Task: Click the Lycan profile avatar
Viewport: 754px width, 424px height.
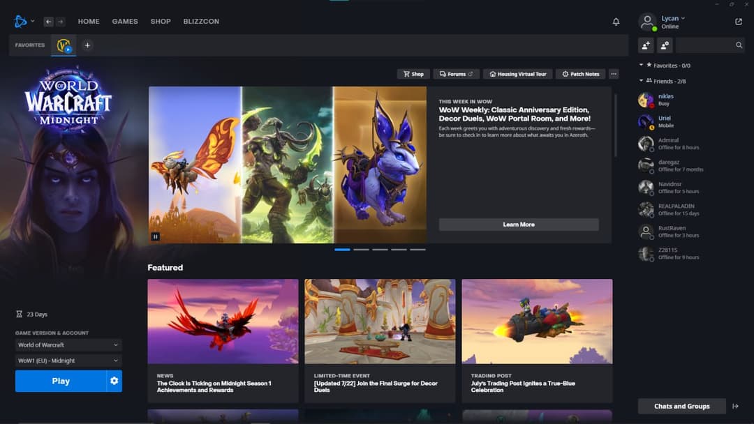Action: pos(647,22)
